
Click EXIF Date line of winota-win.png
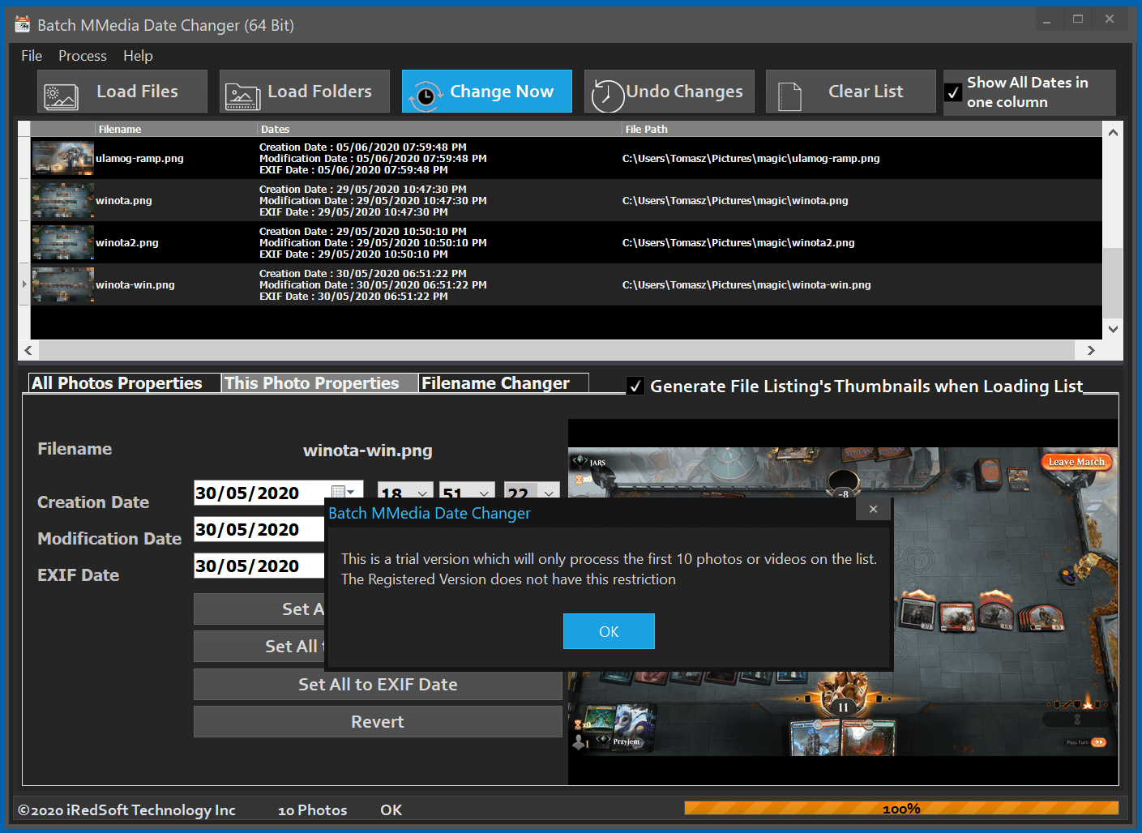click(x=353, y=296)
